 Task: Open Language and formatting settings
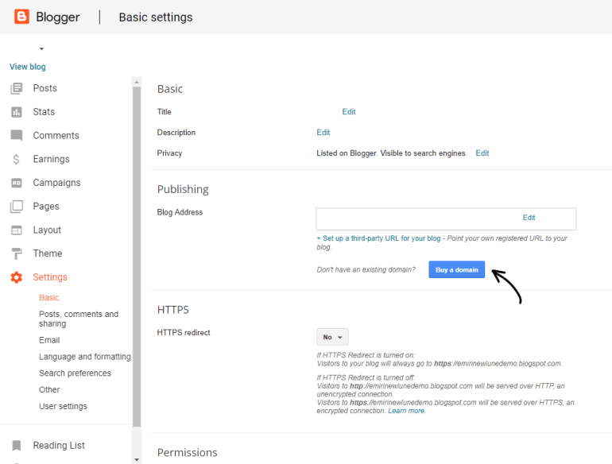coord(85,357)
